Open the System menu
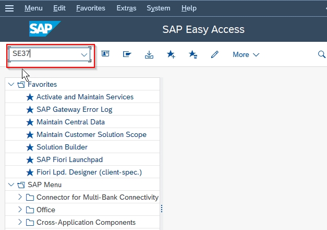Screen dimensions: 327x230 [x=159, y=8]
